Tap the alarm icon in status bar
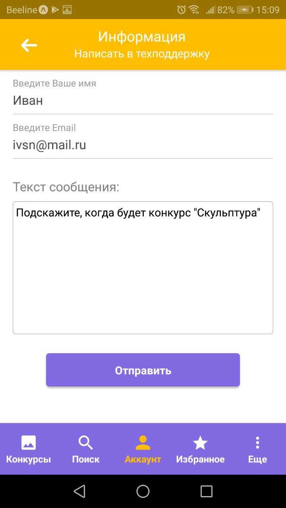 182,10
